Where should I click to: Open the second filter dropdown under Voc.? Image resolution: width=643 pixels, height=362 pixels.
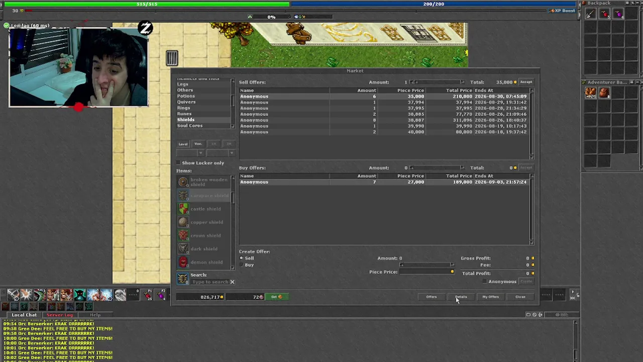221,153
